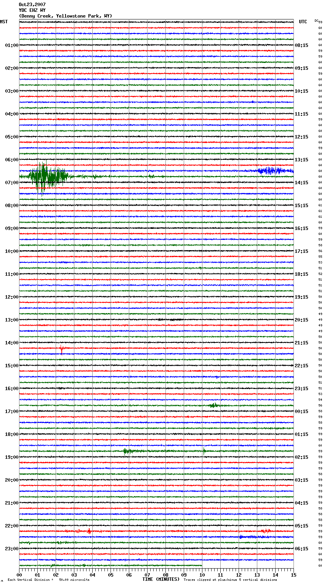Click the 02:15 UTC time label
324x585 pixels.
tap(302, 457)
